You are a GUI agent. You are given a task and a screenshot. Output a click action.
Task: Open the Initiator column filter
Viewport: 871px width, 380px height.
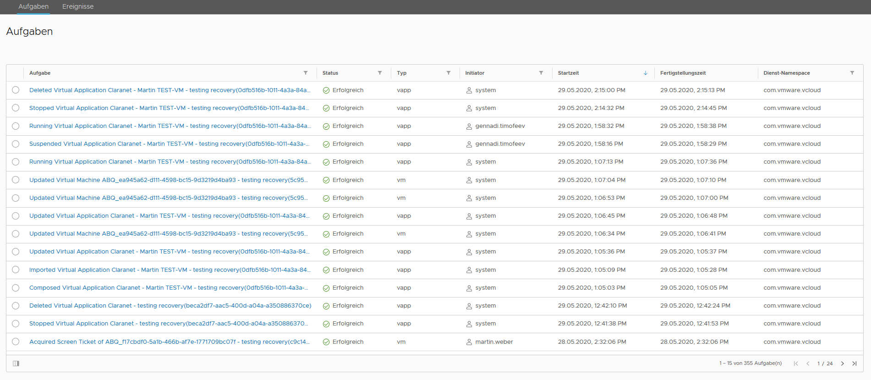[x=541, y=73]
